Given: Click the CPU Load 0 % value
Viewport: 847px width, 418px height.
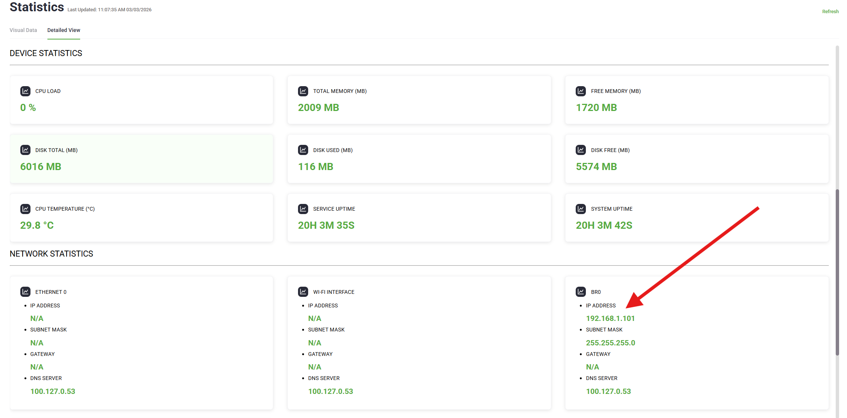Looking at the screenshot, I should click(x=28, y=108).
